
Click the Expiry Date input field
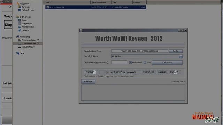(x=119, y=62)
